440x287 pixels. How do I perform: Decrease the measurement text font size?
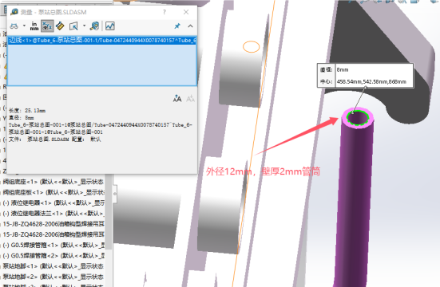(190, 99)
